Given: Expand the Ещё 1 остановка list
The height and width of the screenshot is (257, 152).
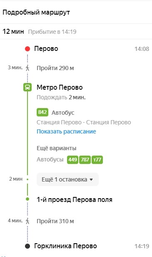Looking at the screenshot, I should click(67, 179).
